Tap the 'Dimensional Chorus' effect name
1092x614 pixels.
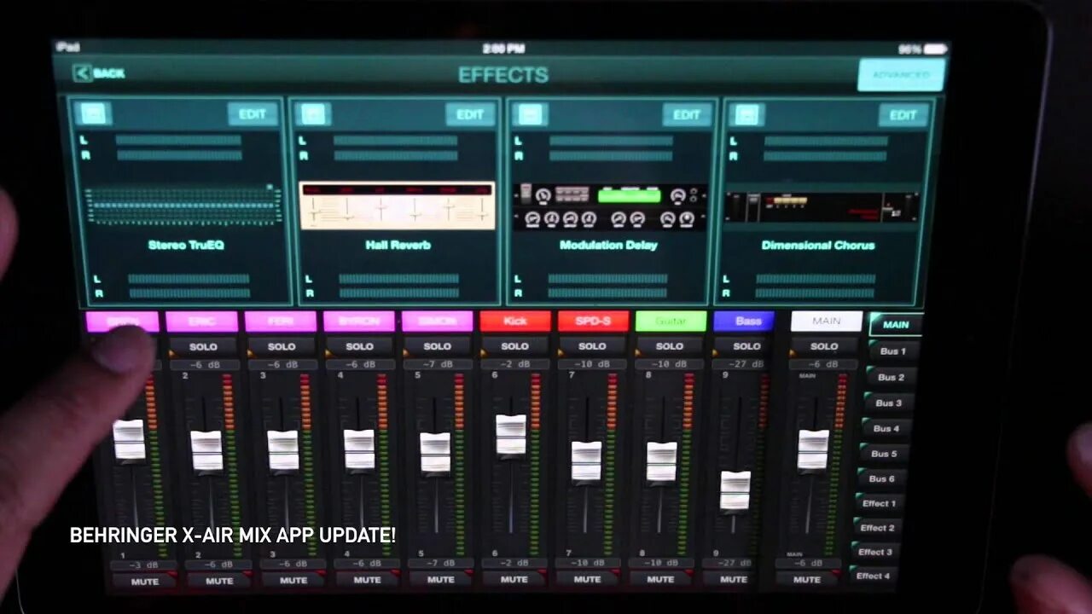pos(818,245)
